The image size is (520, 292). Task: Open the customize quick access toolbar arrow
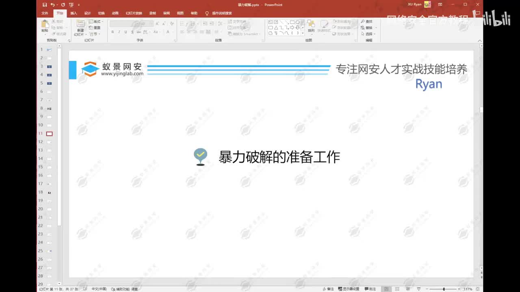point(79,5)
